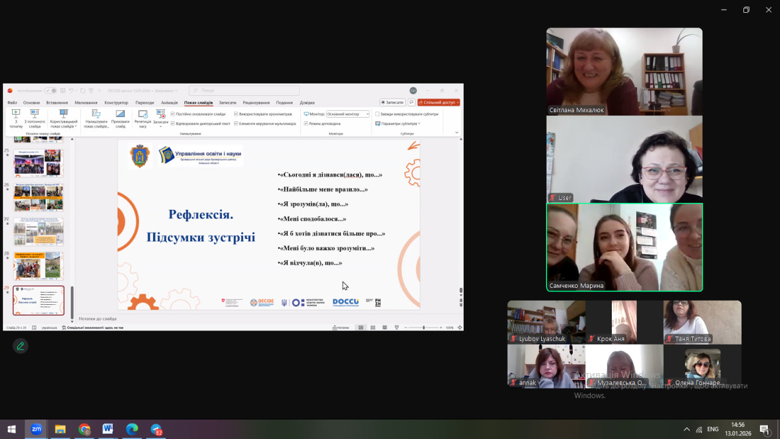780x439 pixels.
Task: Click the Записати button near share
Action: click(392, 102)
